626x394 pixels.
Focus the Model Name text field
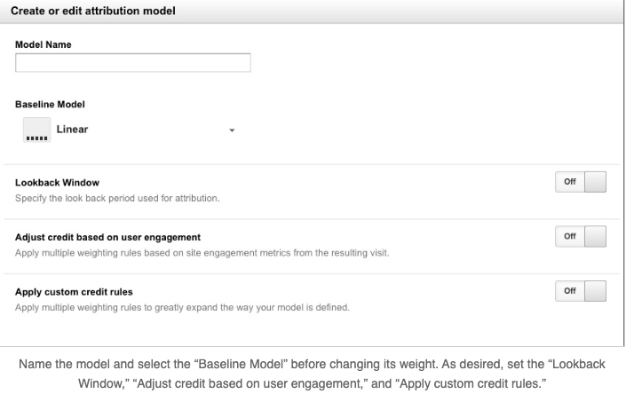click(133, 63)
